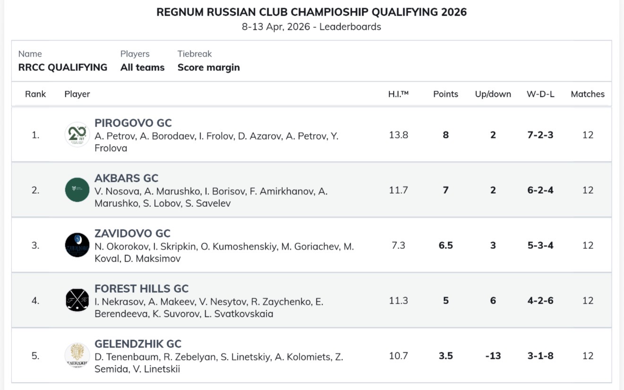Screen dimensions: 624x390
Task: Sort by the Up/down column header
Action: [493, 94]
